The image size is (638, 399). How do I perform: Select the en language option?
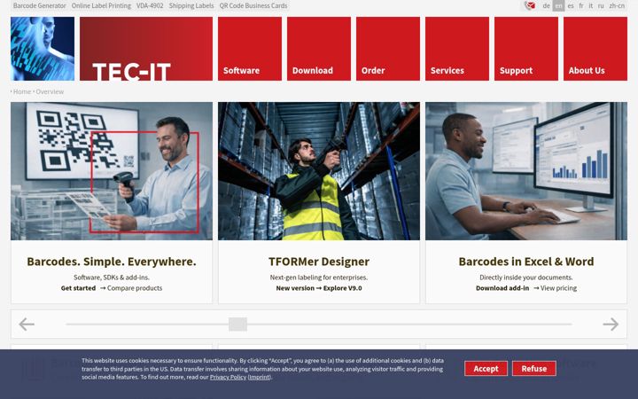(558, 5)
